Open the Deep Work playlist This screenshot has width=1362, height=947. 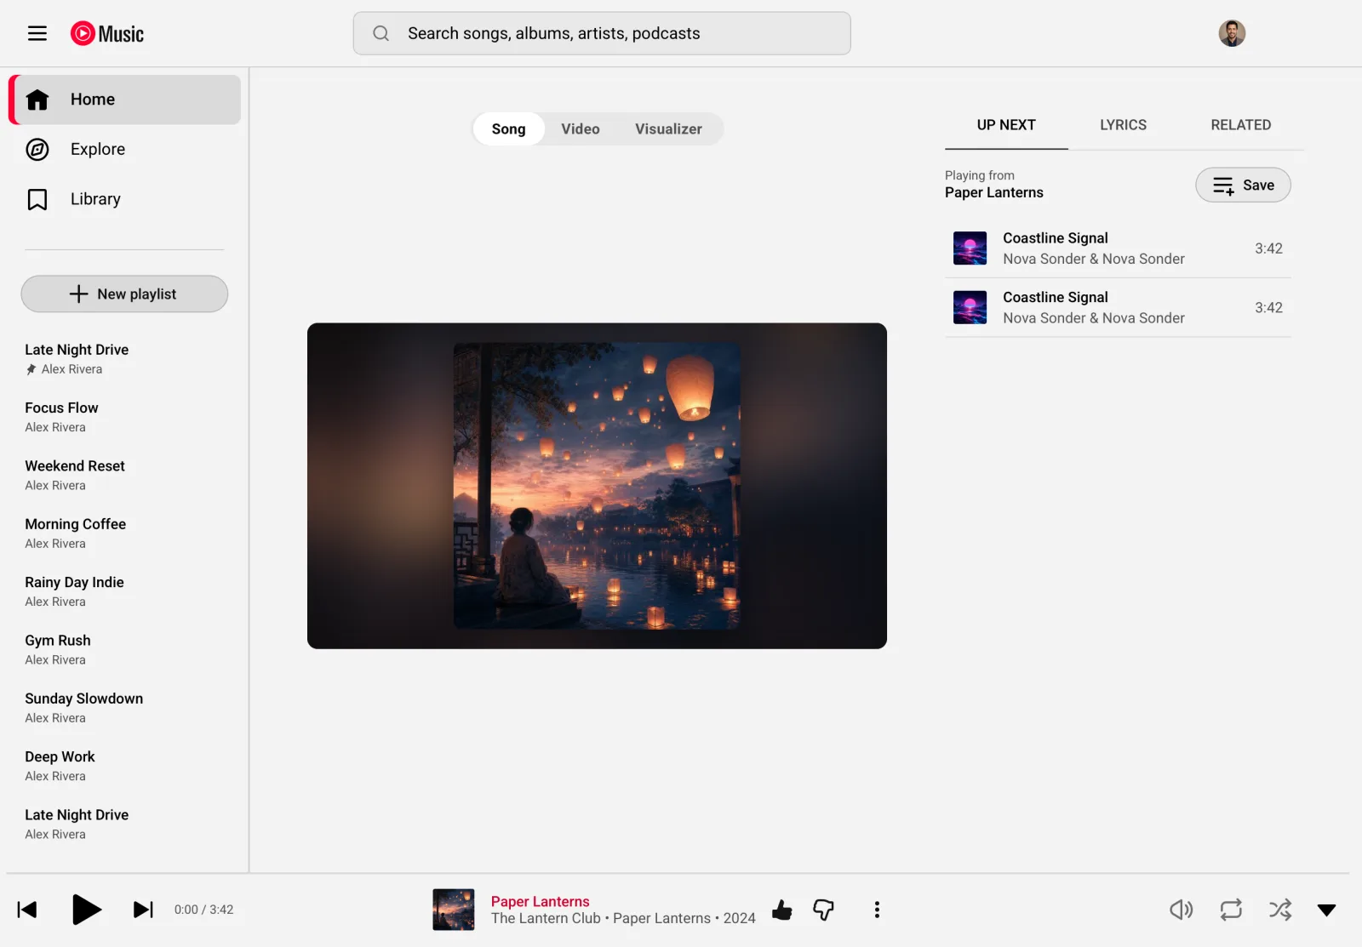pos(124,766)
